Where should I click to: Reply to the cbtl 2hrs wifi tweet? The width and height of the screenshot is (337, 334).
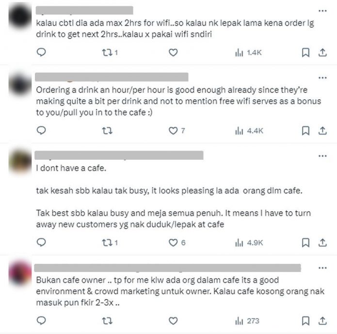(41, 52)
